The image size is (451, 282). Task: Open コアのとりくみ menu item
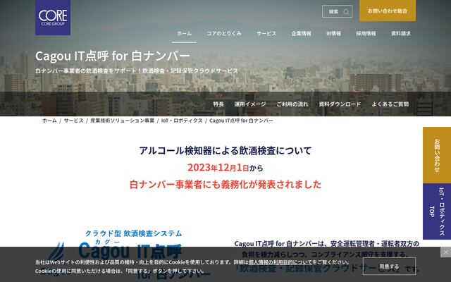click(224, 33)
